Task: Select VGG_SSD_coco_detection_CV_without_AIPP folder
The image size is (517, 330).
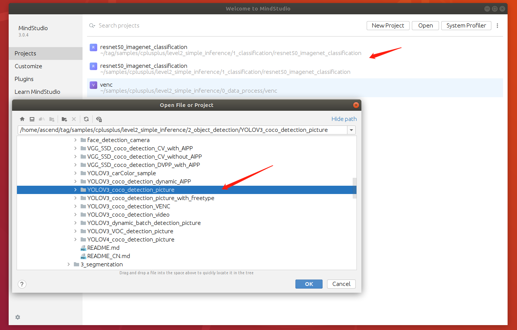Action: pos(145,157)
